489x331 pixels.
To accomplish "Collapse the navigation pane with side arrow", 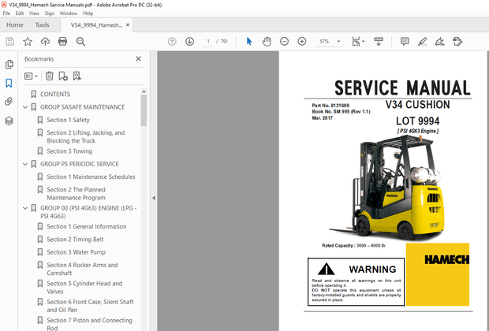I will click(154, 198).
